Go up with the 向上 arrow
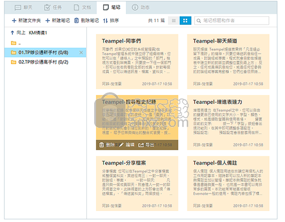Viewport: 285px width, 222px height. point(18,33)
